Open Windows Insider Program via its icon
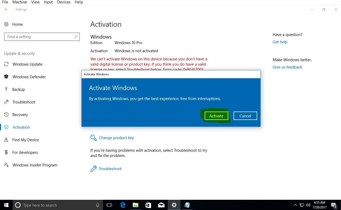341x210 pixels. tap(6, 165)
